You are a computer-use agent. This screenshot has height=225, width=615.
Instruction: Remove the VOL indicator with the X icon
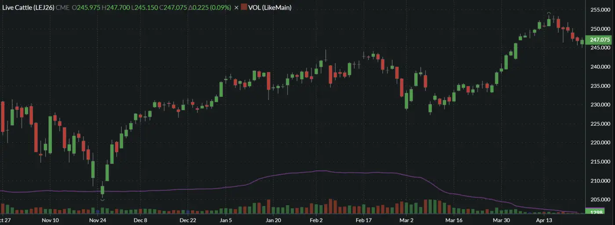click(x=237, y=7)
